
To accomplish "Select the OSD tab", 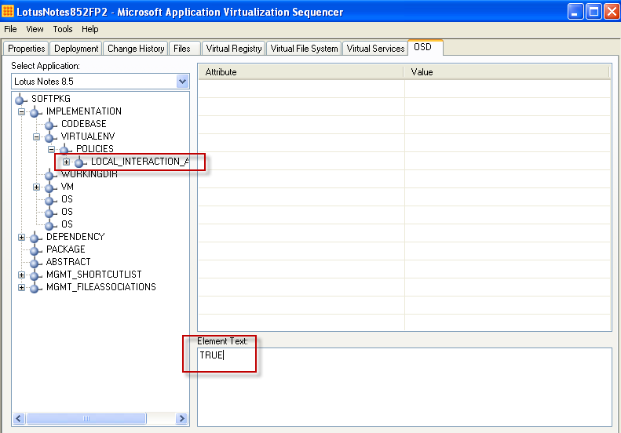I will pyautogui.click(x=425, y=47).
